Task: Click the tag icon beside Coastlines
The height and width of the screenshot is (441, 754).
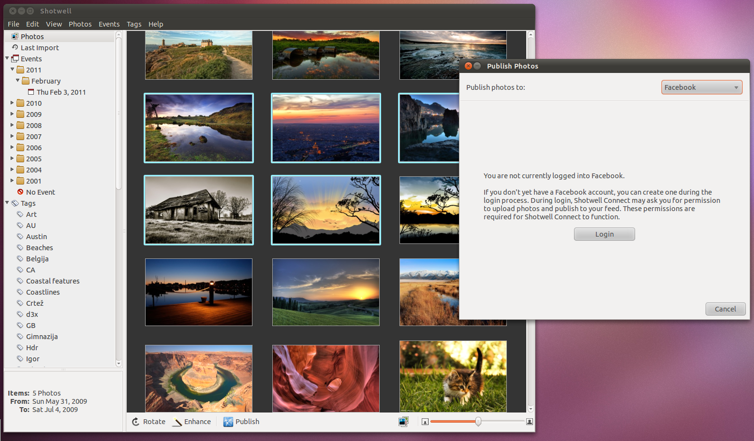Action: [20, 292]
